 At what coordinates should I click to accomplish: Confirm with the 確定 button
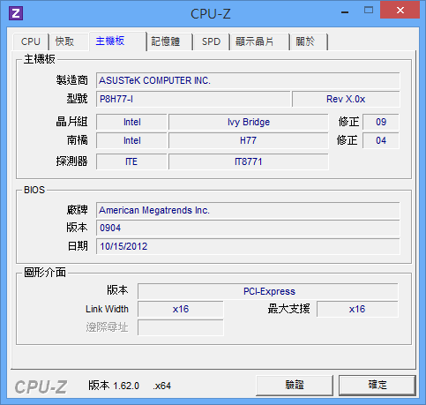pyautogui.click(x=377, y=385)
